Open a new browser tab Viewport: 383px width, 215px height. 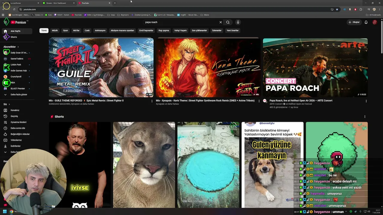point(115,3)
